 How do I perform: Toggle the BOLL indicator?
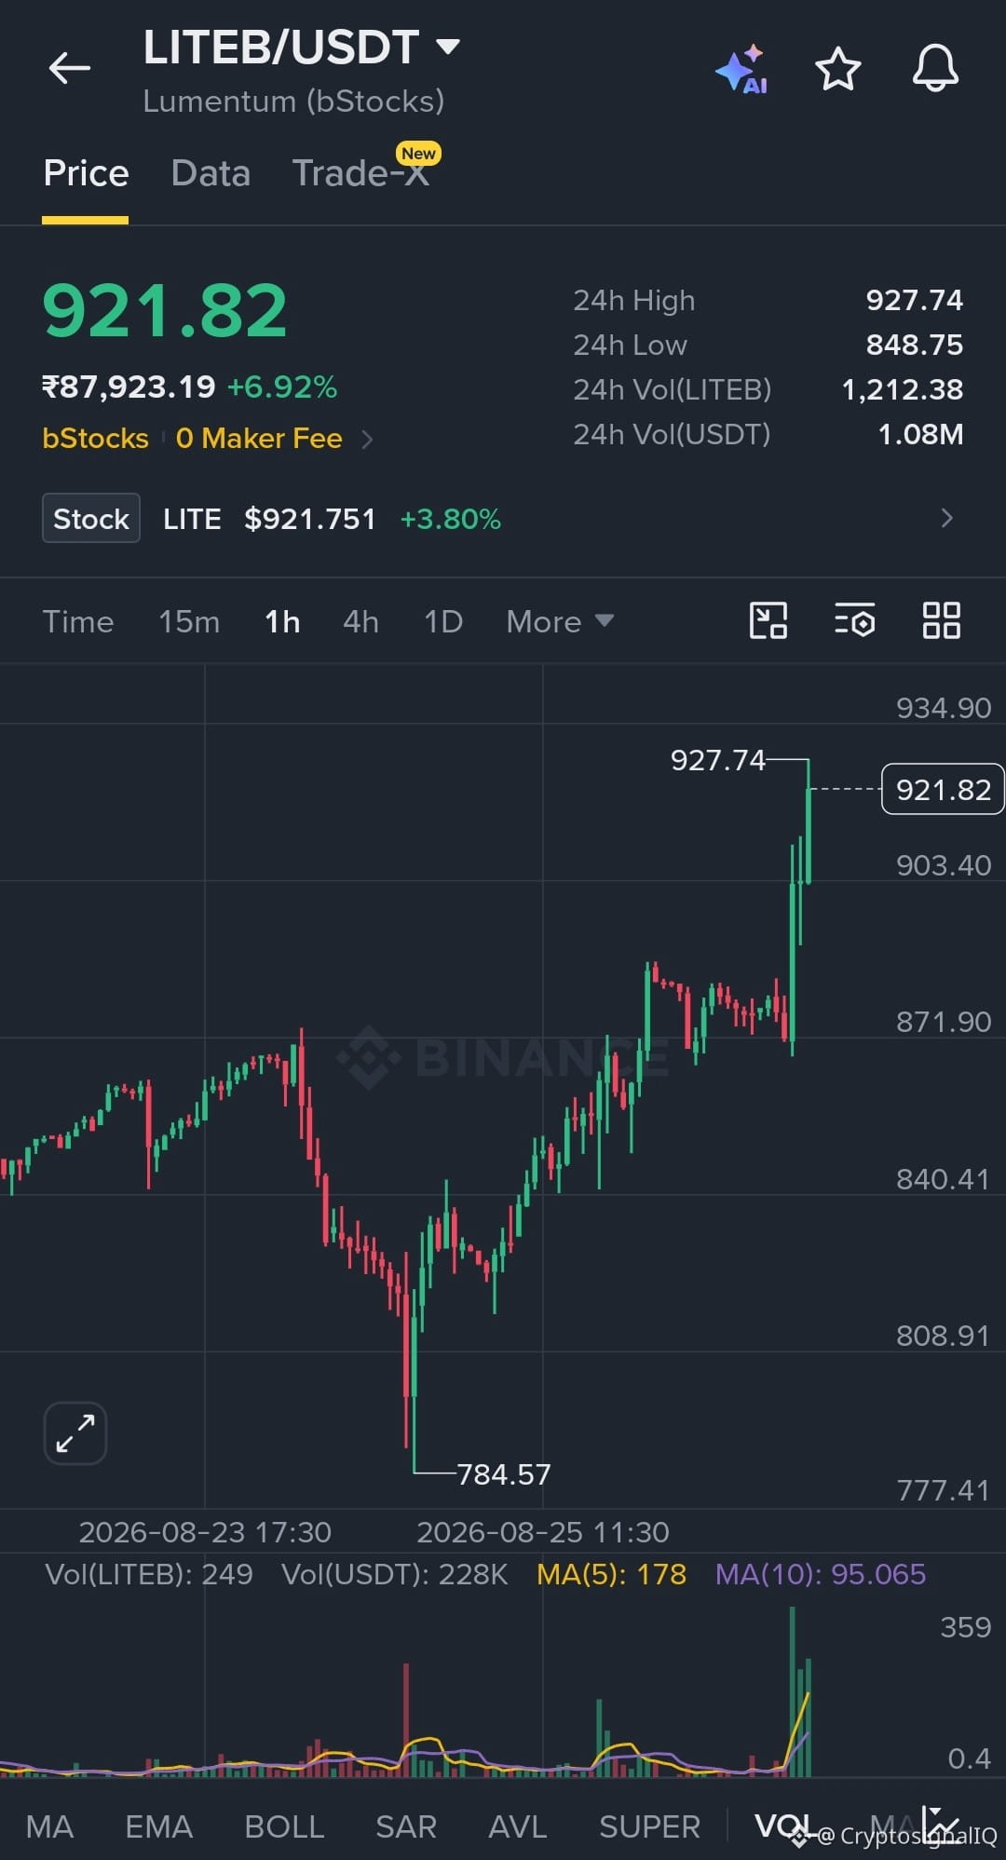click(x=284, y=1826)
